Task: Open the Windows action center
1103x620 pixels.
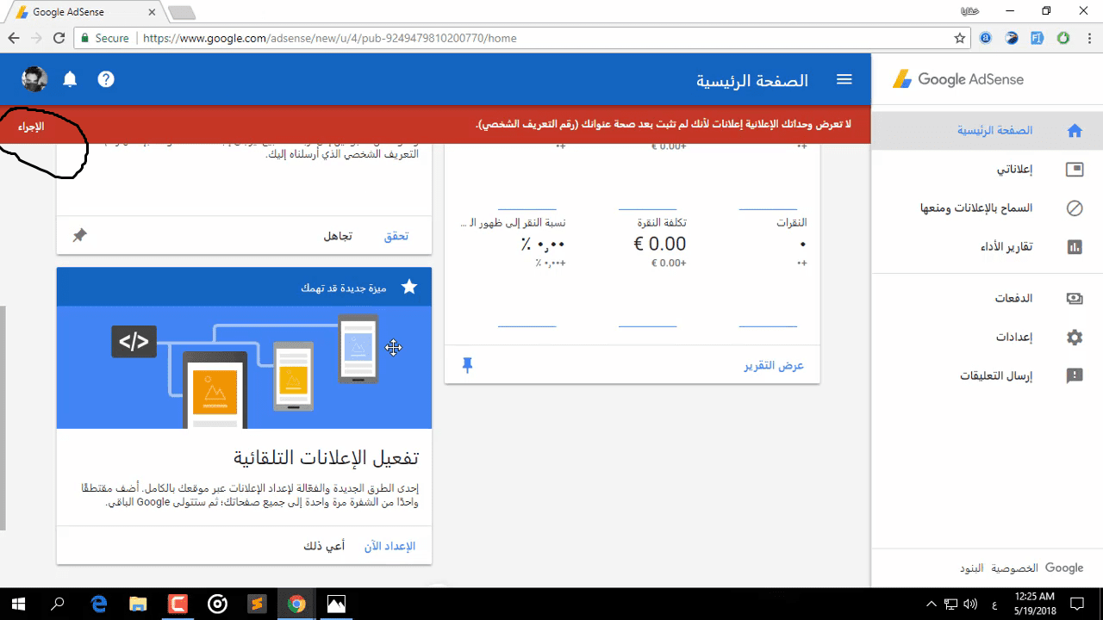Action: tap(1077, 604)
